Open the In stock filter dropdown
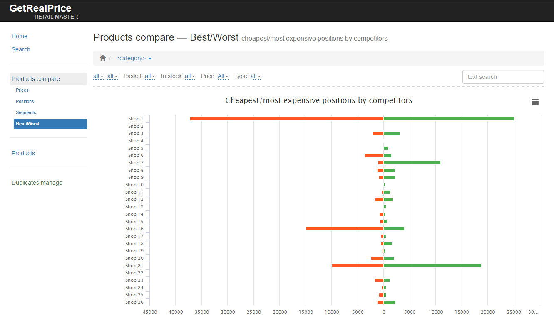 (x=190, y=76)
